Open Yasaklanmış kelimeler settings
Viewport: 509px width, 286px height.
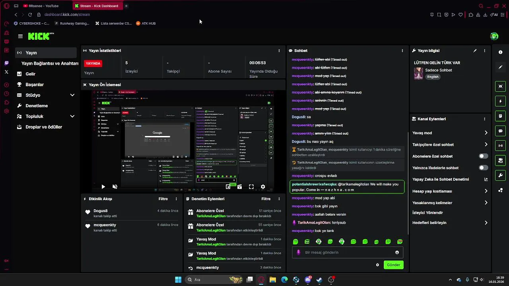450,203
